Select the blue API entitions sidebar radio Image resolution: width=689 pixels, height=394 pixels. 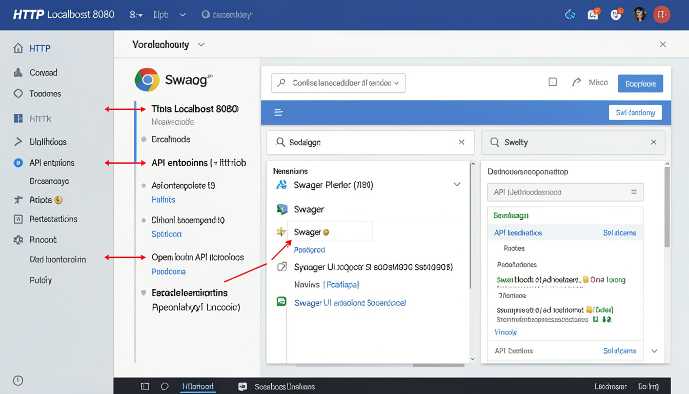[x=18, y=163]
